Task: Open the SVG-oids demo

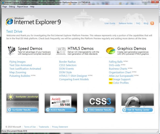Action: (x=115, y=65)
